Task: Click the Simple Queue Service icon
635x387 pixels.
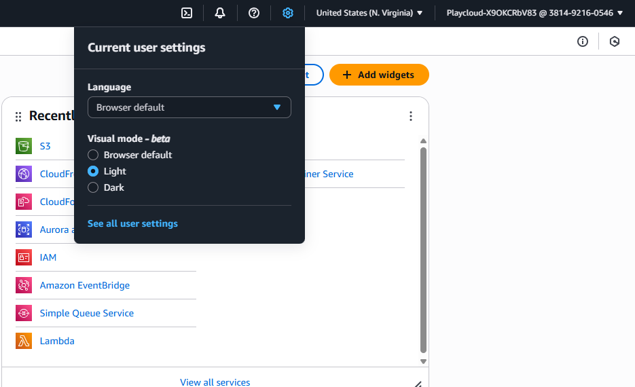Action: [24, 313]
